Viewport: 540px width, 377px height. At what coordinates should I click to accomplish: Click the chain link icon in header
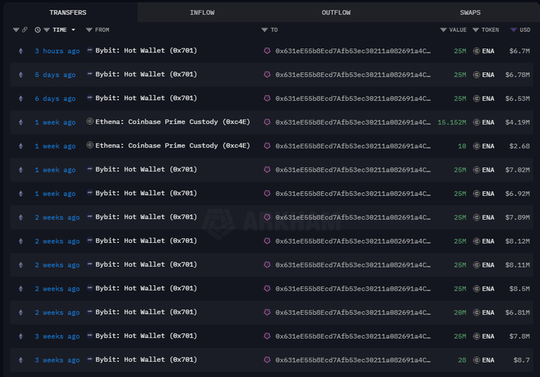25,29
